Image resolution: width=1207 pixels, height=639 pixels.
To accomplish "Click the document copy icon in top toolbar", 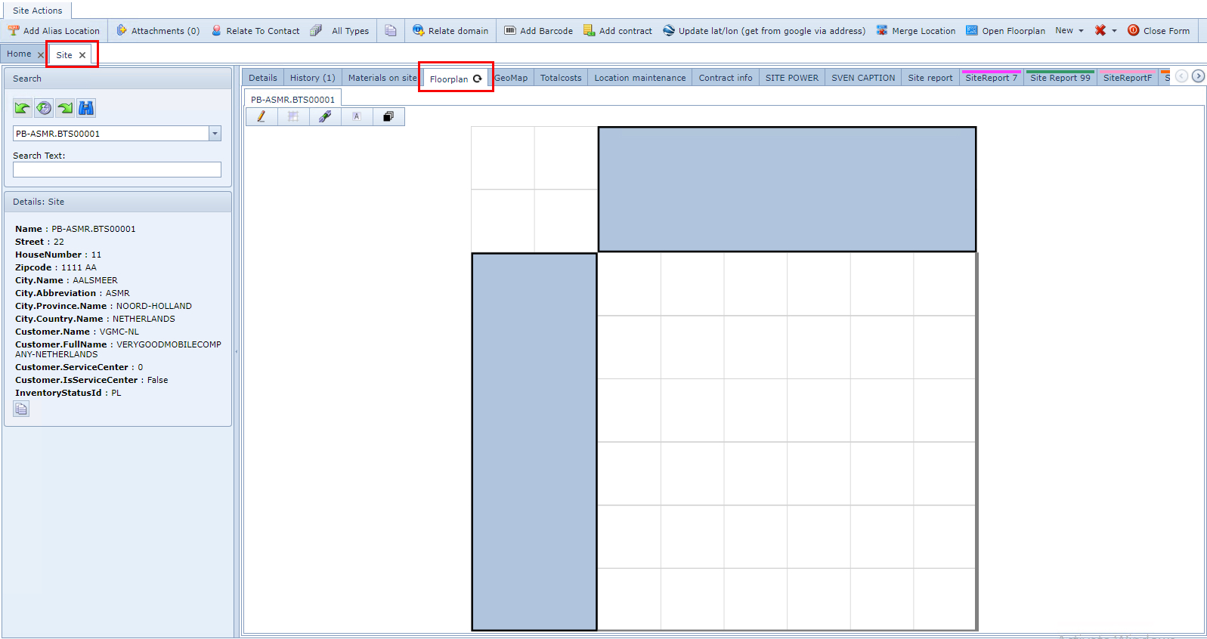I will 391,31.
